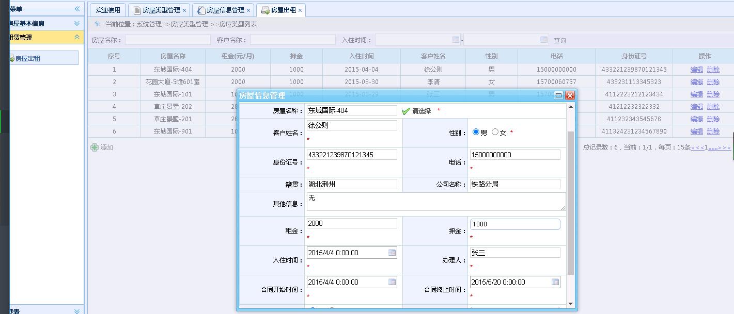
Task: Close the 房屋信息管理 tab
Action: coord(248,10)
